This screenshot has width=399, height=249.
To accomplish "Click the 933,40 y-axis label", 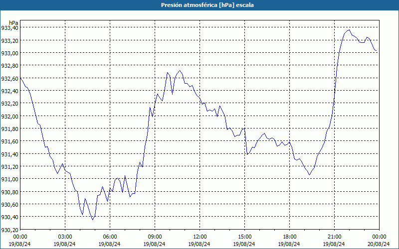I will tap(9, 28).
